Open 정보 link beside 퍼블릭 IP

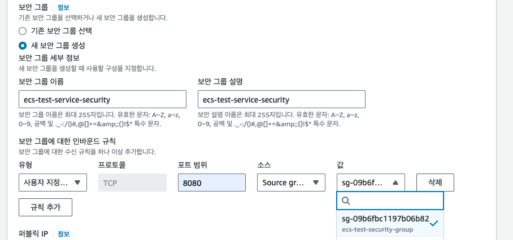[x=63, y=234]
